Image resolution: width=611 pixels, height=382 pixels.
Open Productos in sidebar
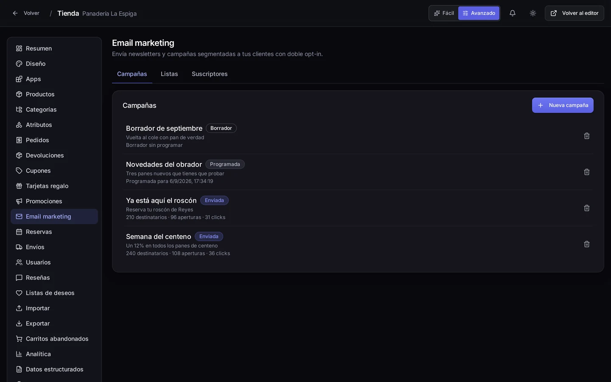(54, 94)
